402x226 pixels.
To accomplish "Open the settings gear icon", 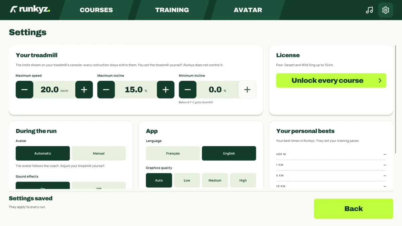I will point(386,10).
